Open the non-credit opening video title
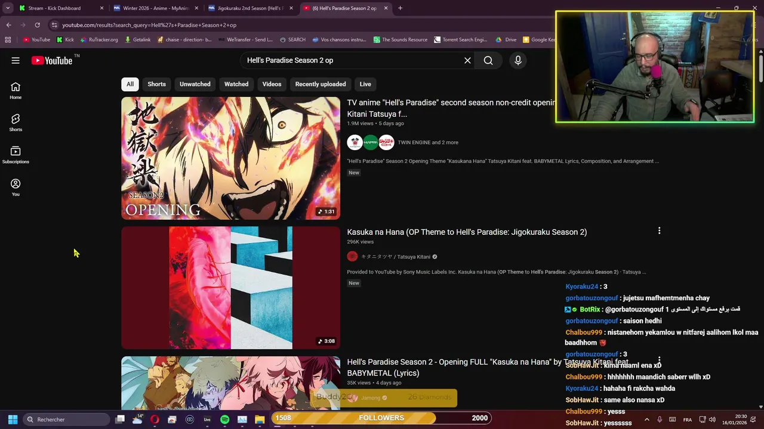Screen dimensions: 764x429 451,108
